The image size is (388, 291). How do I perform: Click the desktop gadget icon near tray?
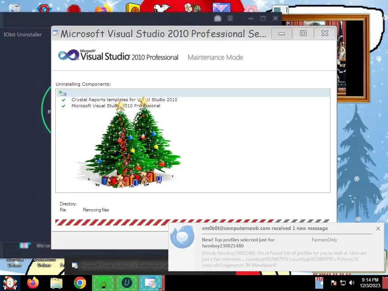click(319, 283)
